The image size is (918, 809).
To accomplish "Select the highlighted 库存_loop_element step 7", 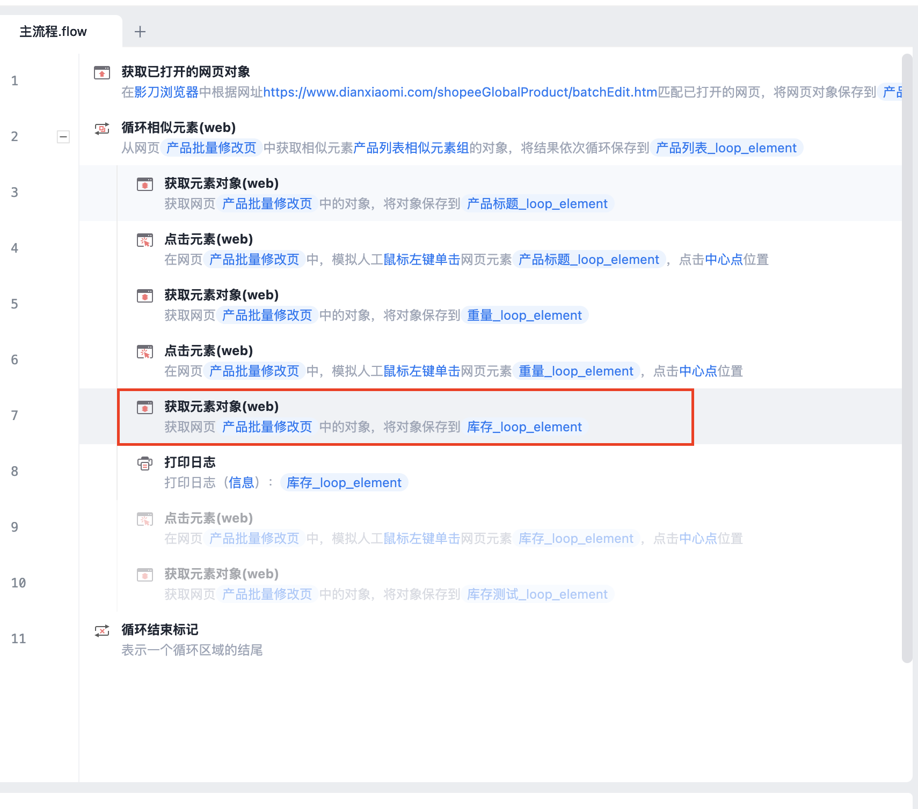I will (x=405, y=417).
